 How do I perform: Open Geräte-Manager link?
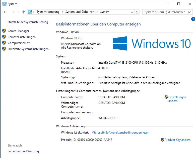click(18, 31)
